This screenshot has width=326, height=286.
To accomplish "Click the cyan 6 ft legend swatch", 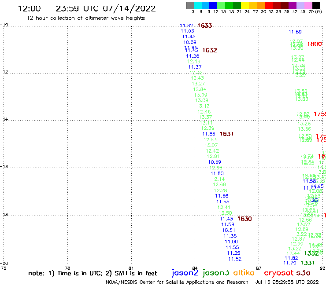I will [x=197, y=5].
